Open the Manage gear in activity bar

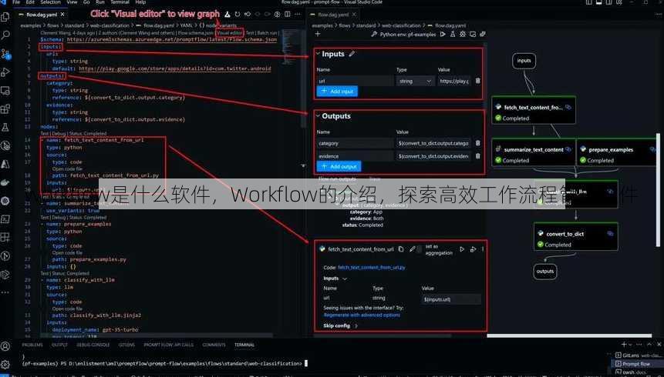[x=5, y=365]
